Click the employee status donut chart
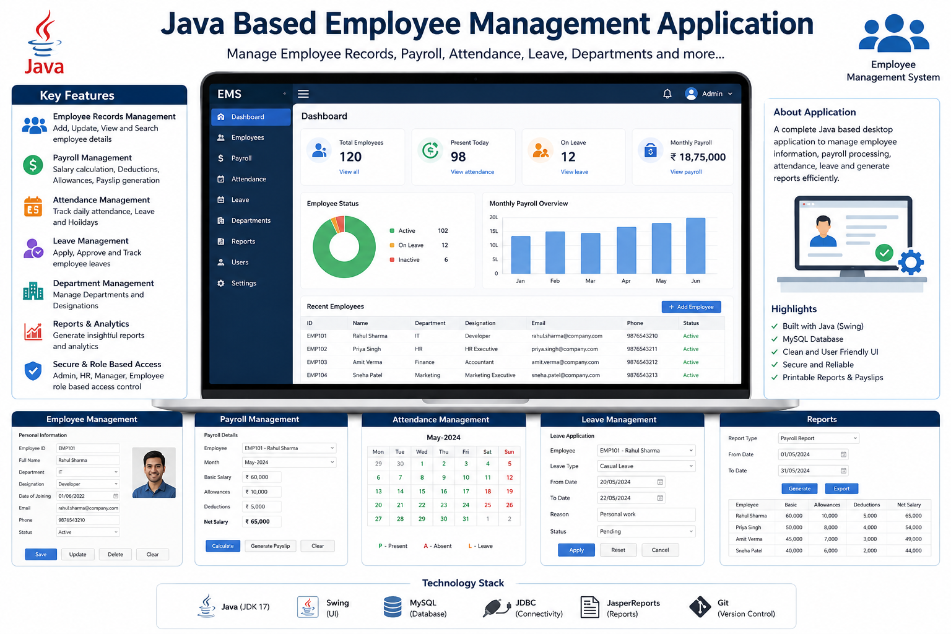The width and height of the screenshot is (951, 634). coord(344,246)
